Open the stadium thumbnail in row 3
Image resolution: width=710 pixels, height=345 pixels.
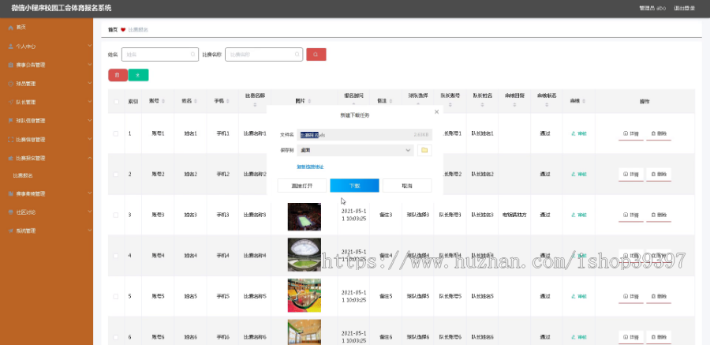pos(305,216)
